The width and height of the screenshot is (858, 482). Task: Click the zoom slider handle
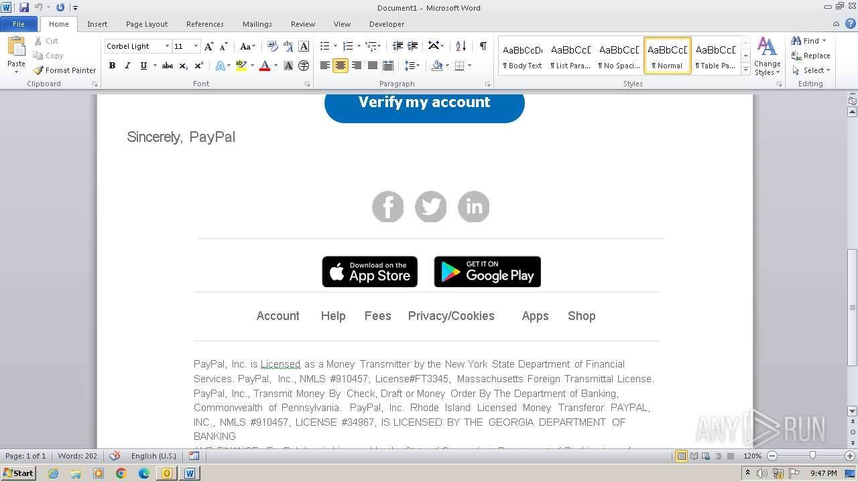coord(813,456)
